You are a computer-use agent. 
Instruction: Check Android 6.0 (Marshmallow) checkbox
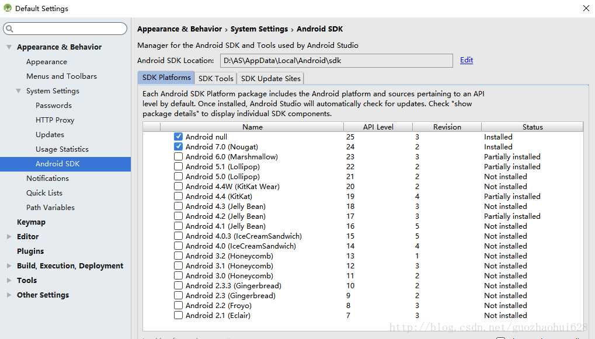click(x=178, y=156)
